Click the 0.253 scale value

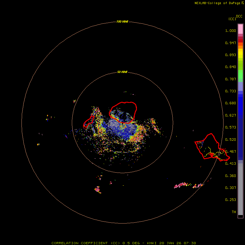point(231,200)
